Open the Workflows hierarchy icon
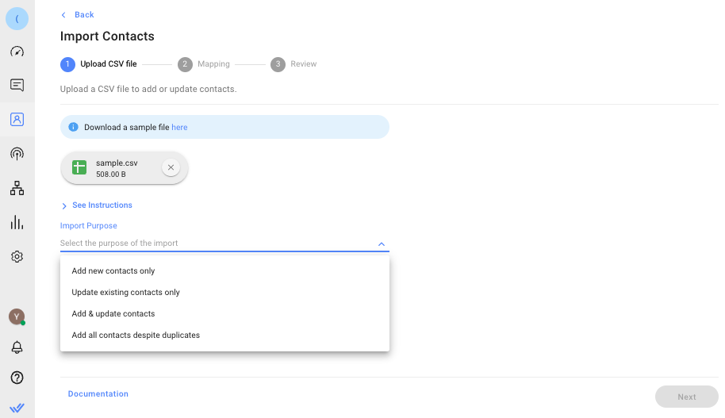 pyautogui.click(x=17, y=189)
